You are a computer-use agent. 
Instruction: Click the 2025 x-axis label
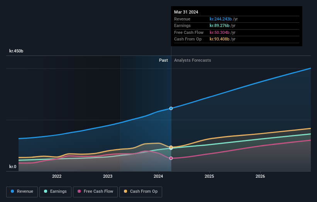pos(209,176)
